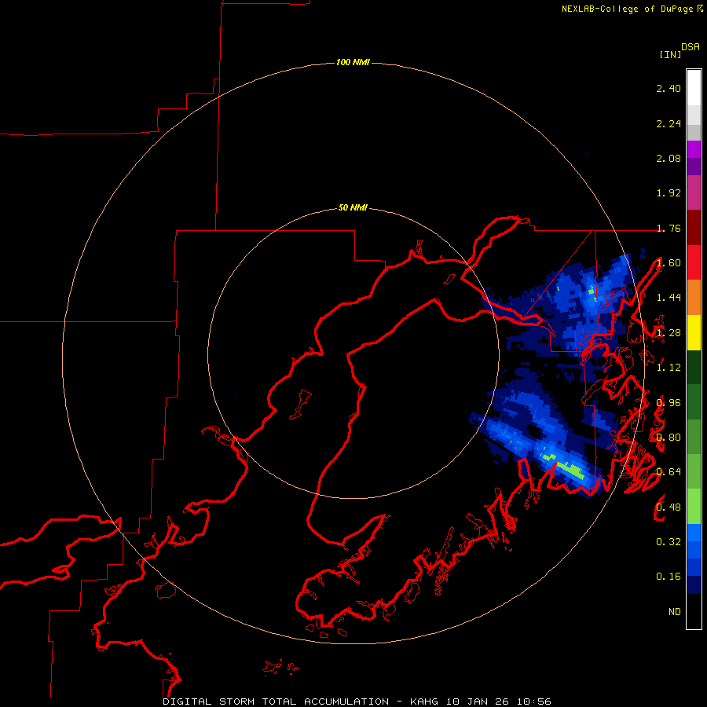
Task: Click the [IN] units label
Action: 670,54
